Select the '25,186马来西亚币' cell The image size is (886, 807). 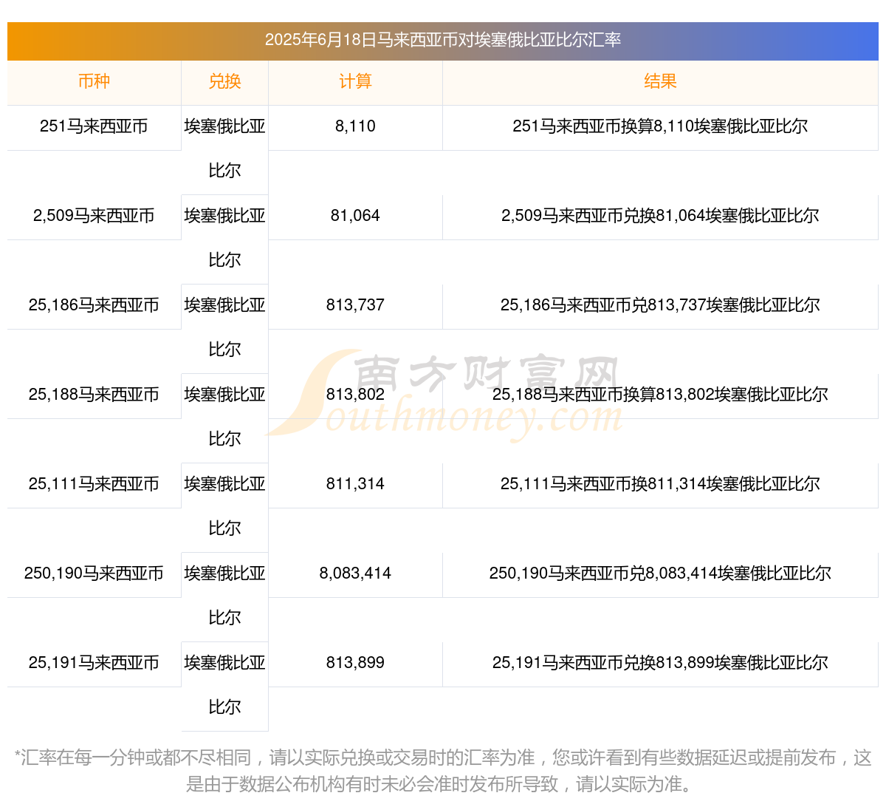pyautogui.click(x=94, y=305)
